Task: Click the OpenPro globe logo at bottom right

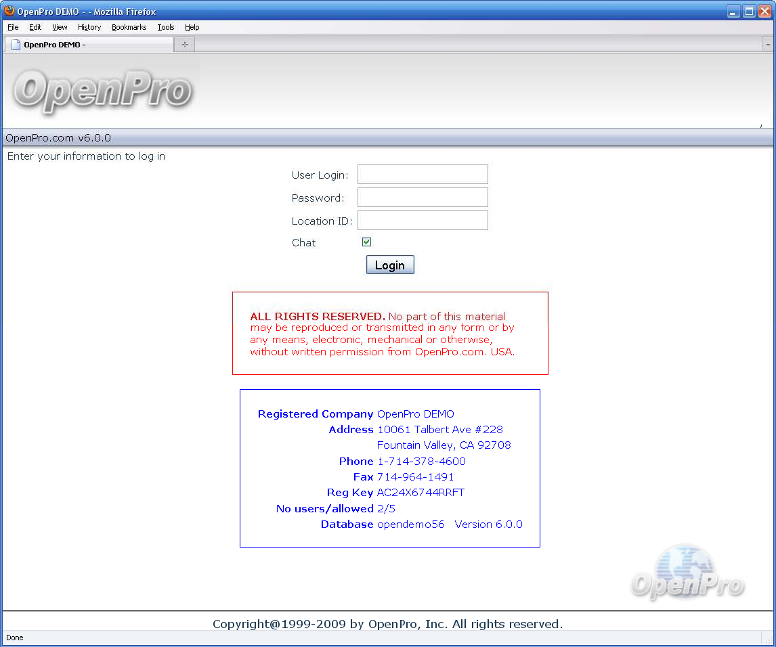Action: click(x=687, y=573)
